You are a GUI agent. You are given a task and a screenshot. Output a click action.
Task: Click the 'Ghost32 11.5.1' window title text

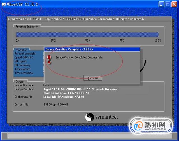tap(22, 4)
